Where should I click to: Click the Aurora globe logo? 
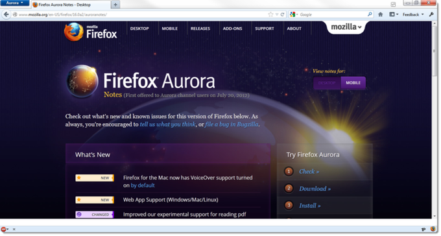(83, 81)
